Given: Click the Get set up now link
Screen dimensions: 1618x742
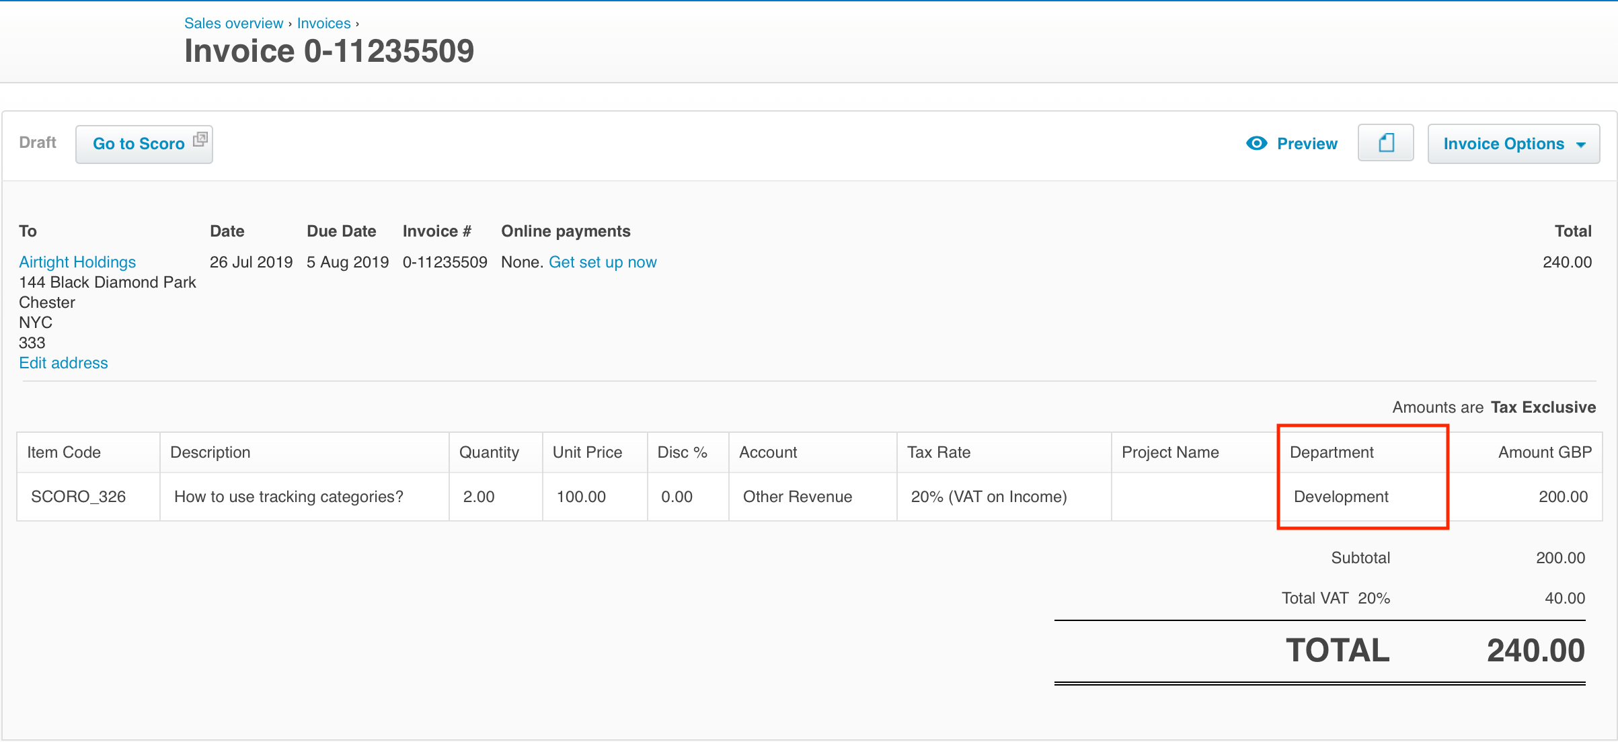Looking at the screenshot, I should (603, 262).
